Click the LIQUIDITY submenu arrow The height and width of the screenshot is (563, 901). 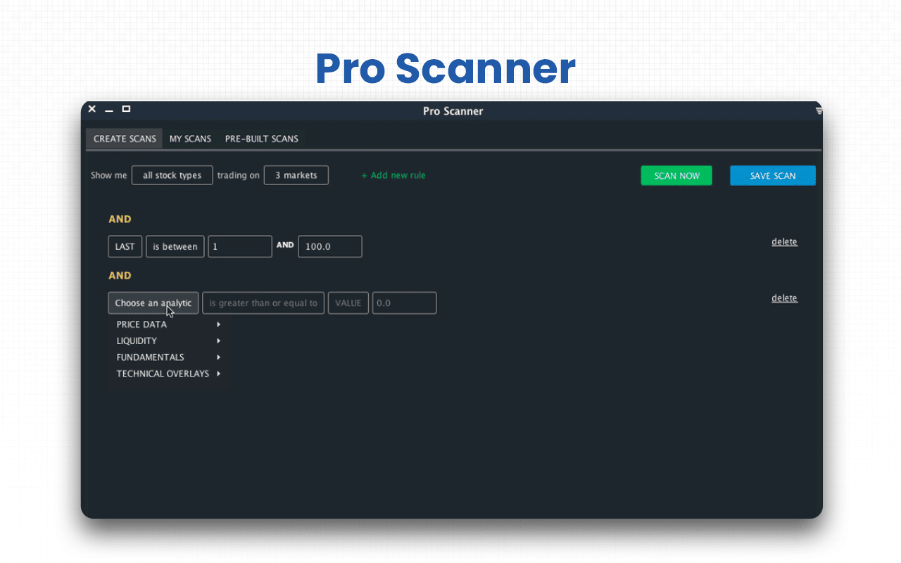click(x=218, y=341)
